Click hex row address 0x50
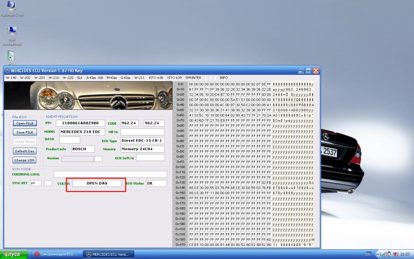 tap(180, 110)
